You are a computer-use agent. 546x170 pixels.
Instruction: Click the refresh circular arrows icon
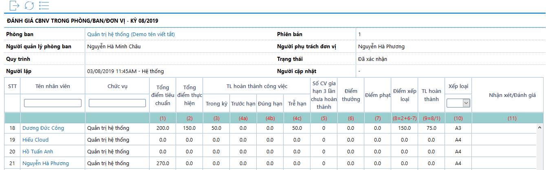(29, 6)
